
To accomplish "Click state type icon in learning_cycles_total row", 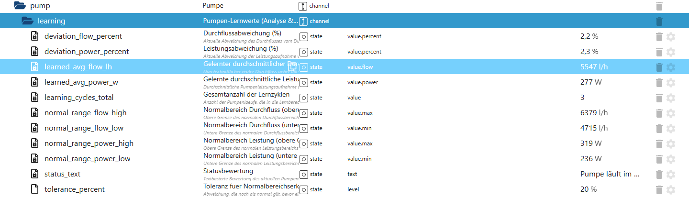I will 303,98.
